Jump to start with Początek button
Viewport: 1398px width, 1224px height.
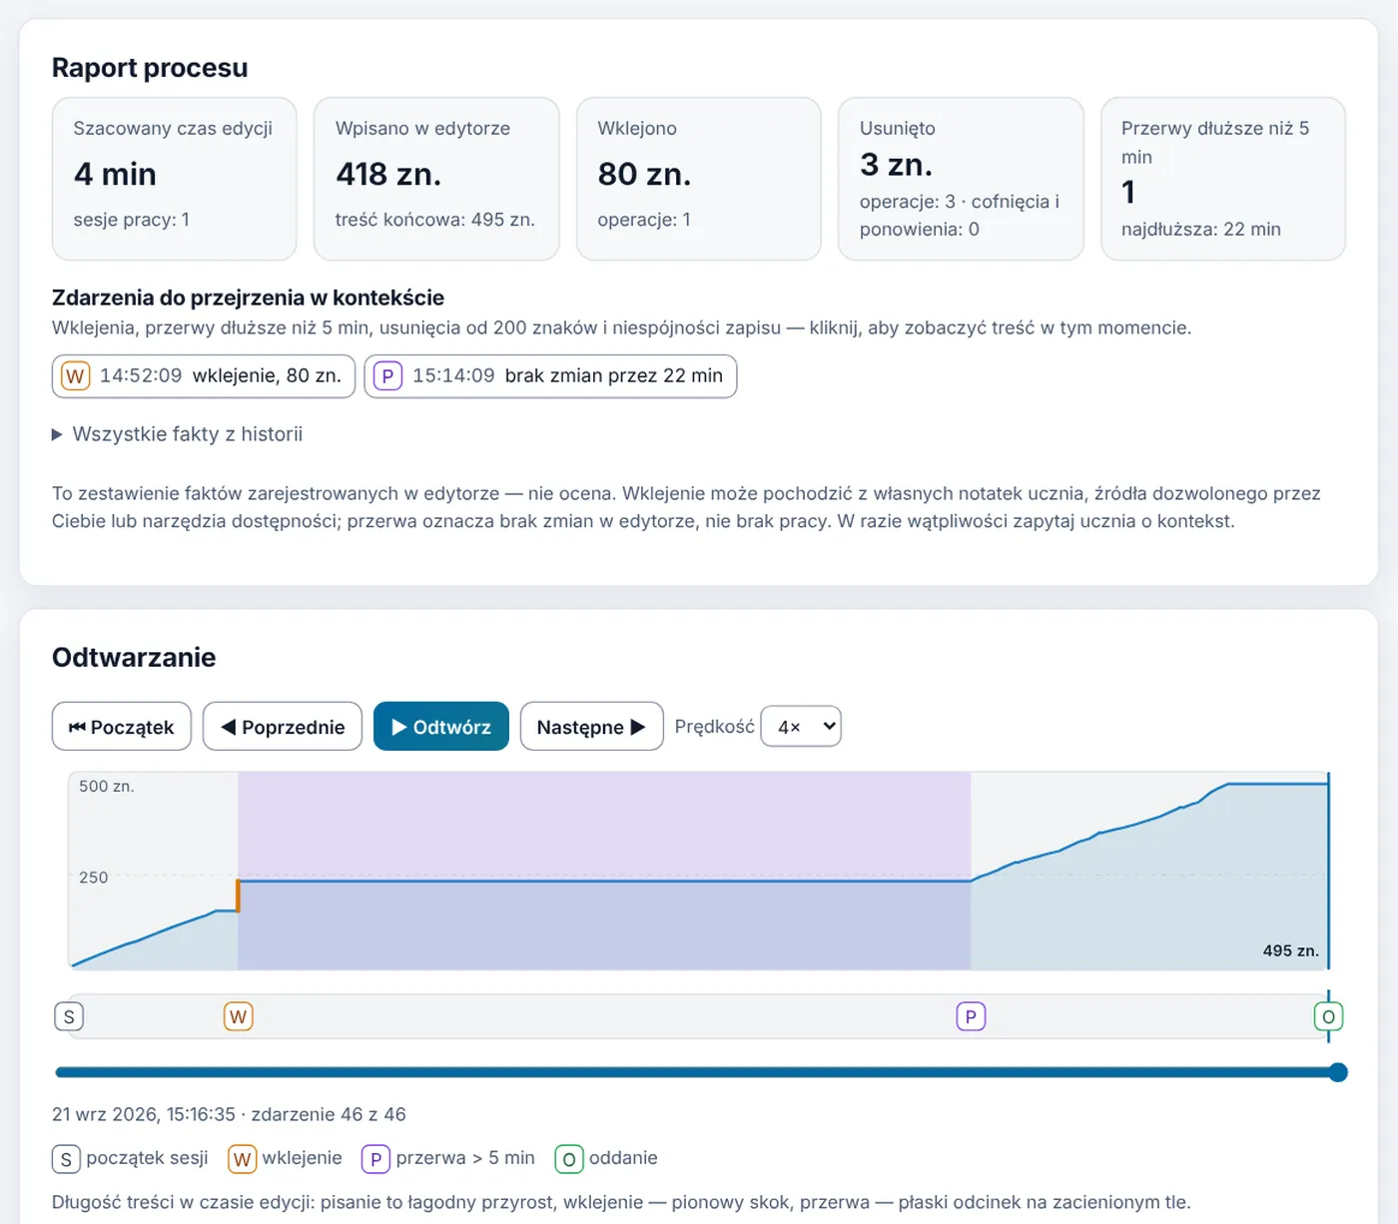tap(122, 727)
